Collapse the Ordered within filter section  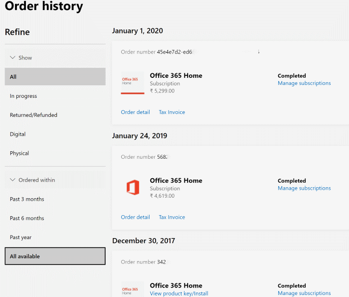pos(55,180)
